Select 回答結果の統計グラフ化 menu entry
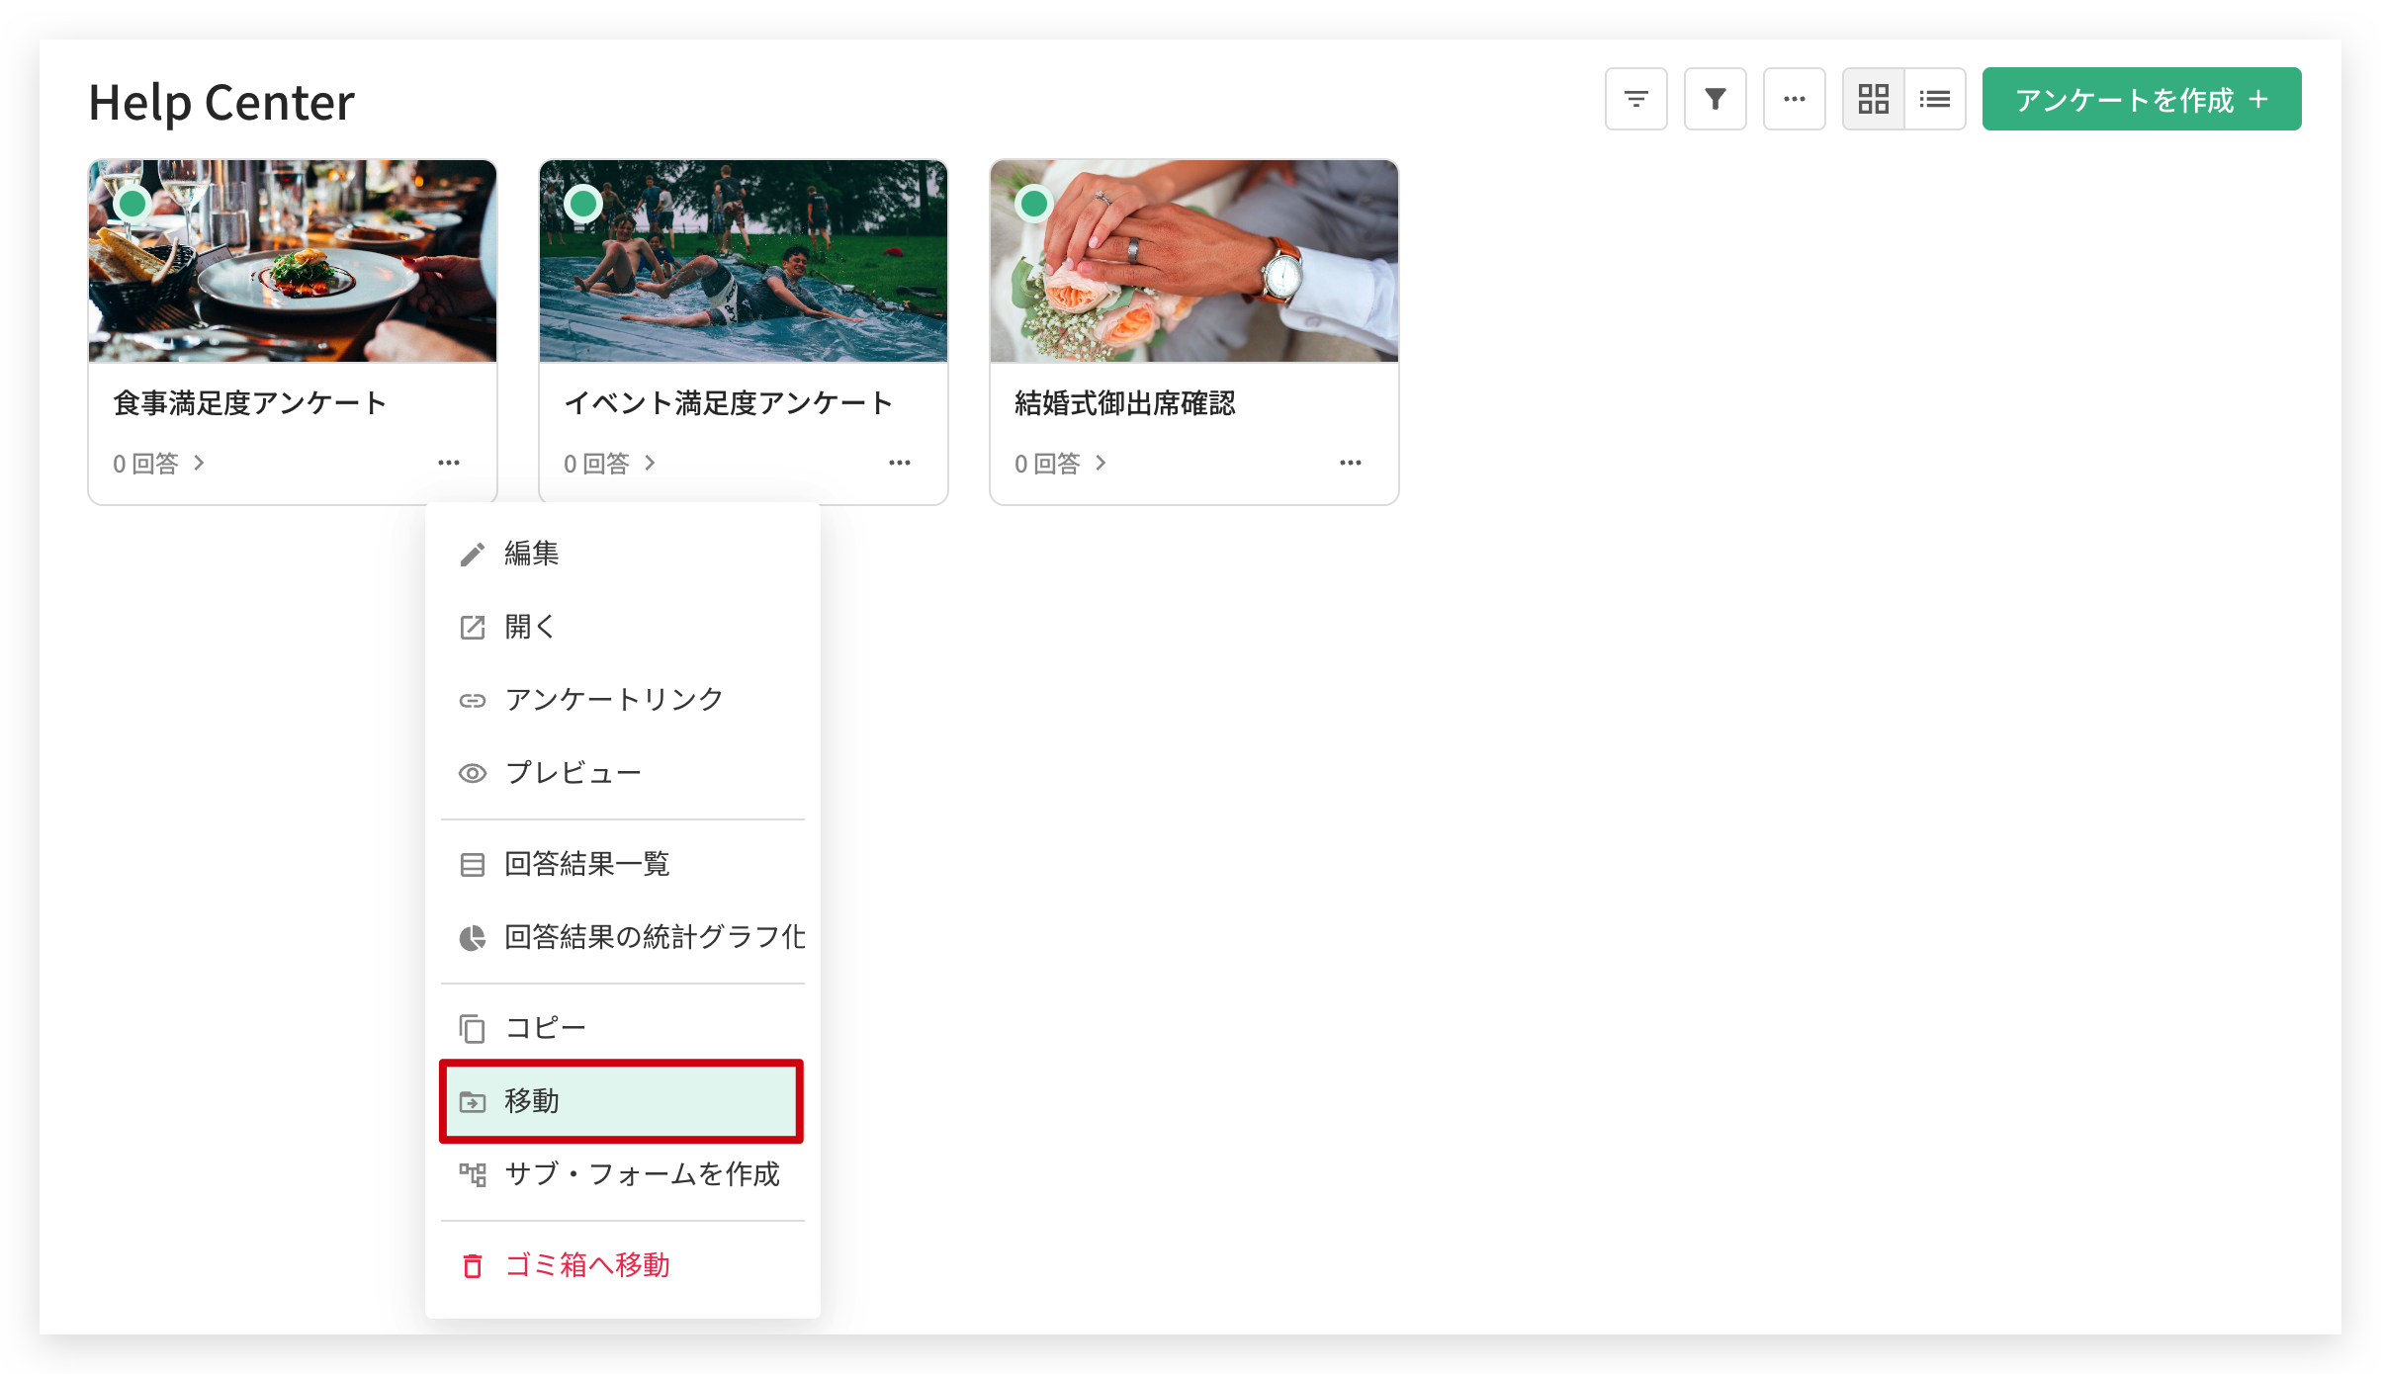The image size is (2381, 1374). [x=623, y=937]
